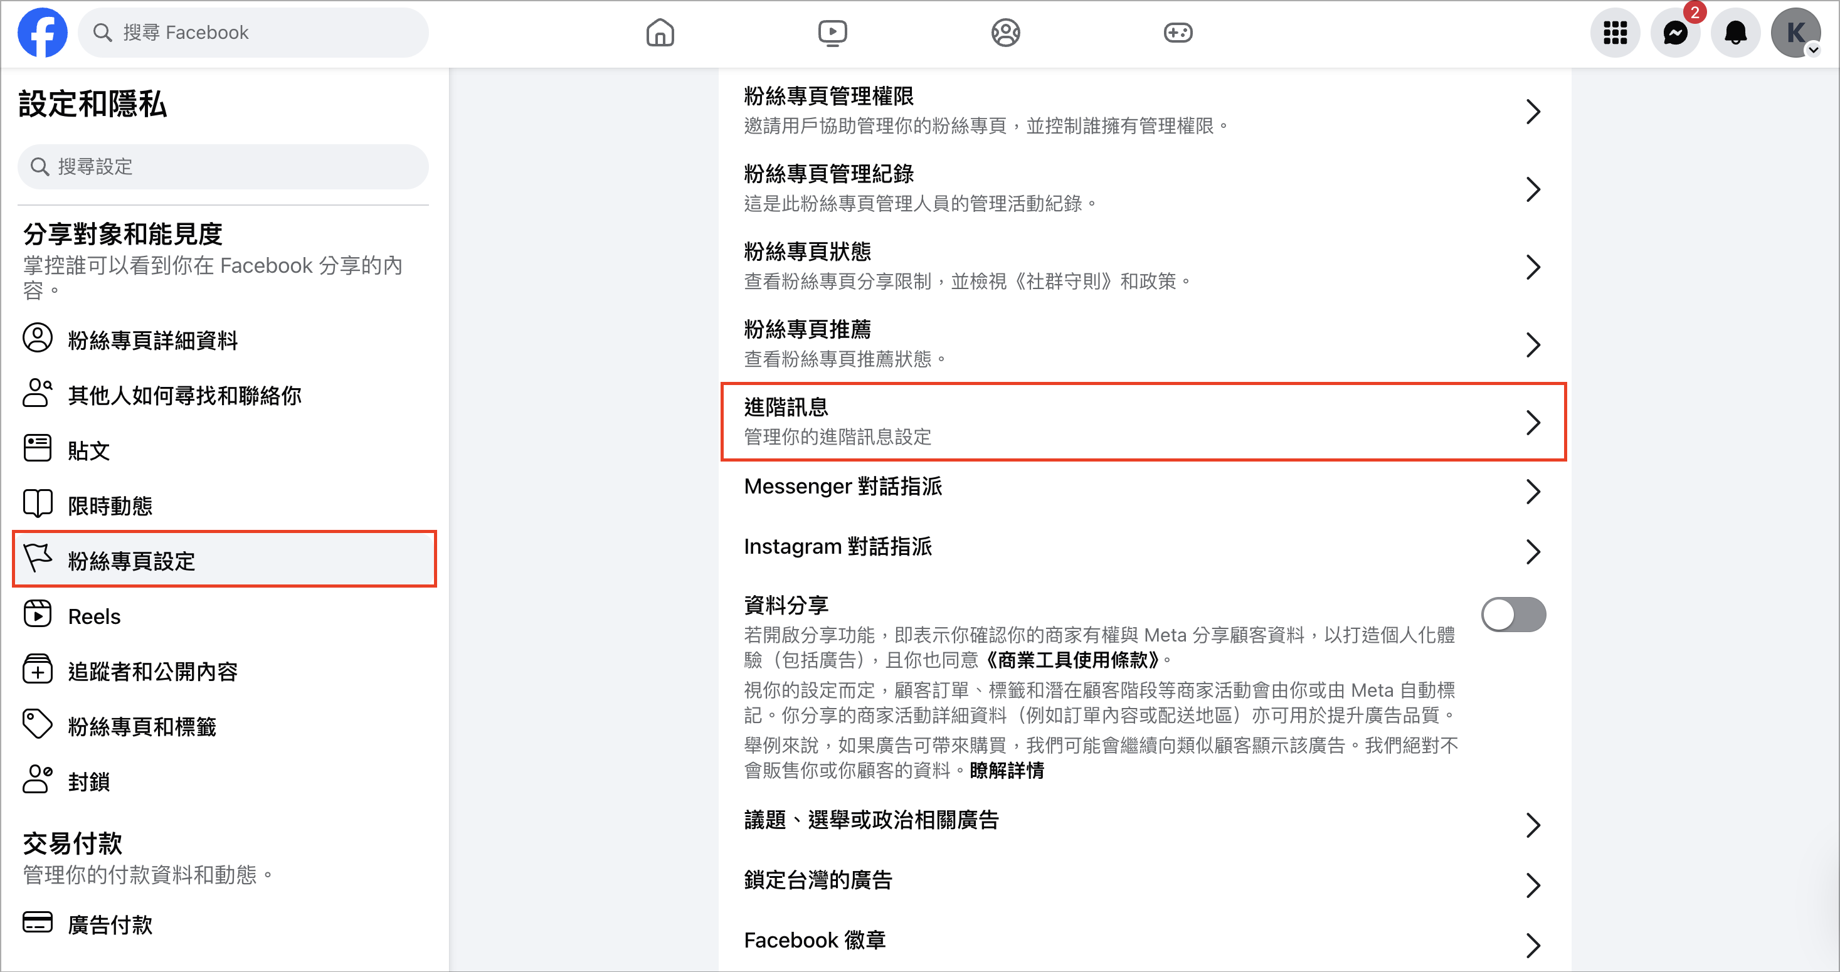Click description 管理你的進階訊息設定
1840x972 pixels.
coord(837,436)
